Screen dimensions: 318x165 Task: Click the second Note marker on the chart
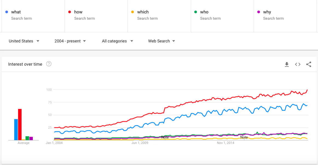pos(244,137)
